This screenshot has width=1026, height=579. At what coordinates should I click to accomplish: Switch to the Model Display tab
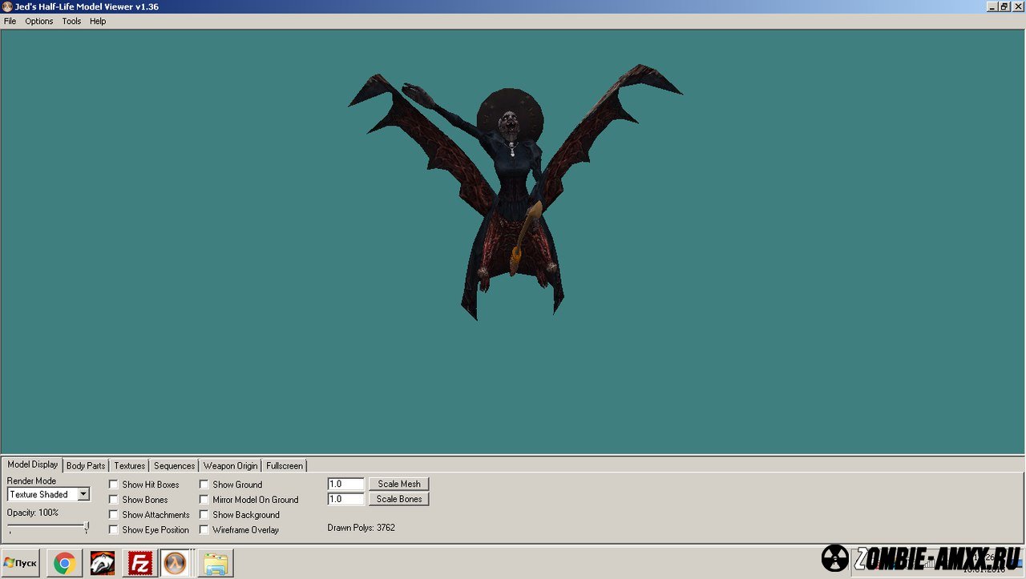[32, 464]
